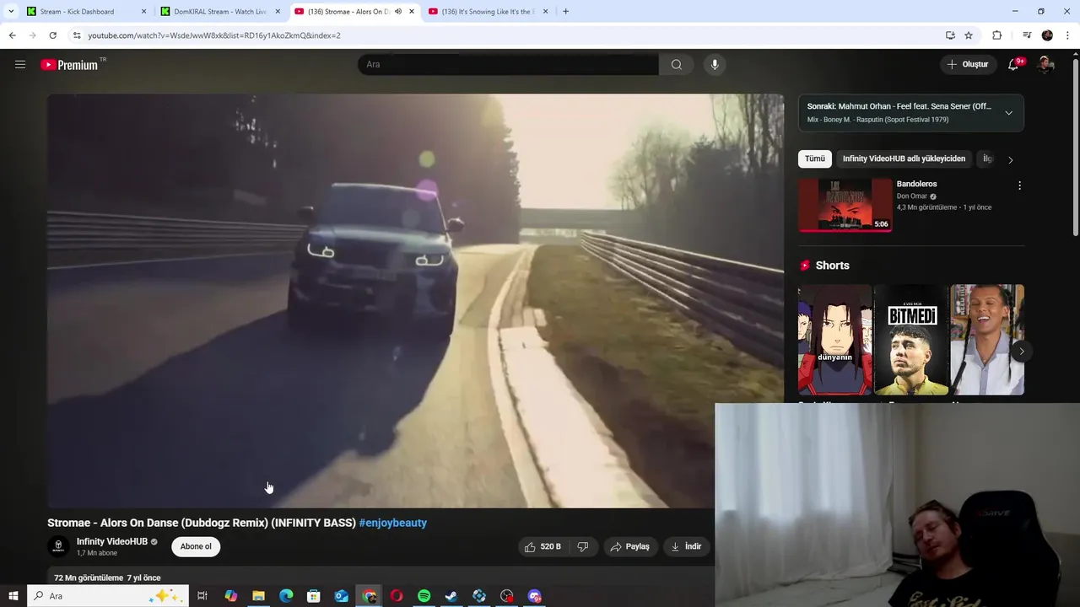This screenshot has width=1080, height=607.
Task: Show more filter chips with right arrow
Action: pos(1010,159)
